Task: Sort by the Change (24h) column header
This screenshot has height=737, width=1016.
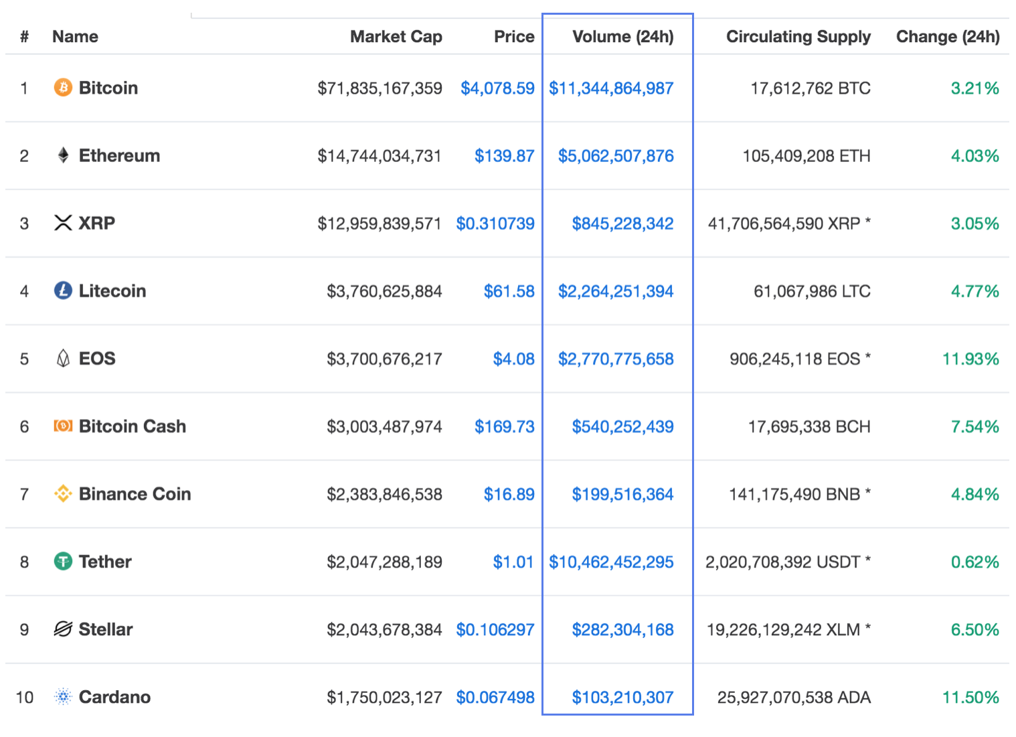Action: tap(948, 37)
